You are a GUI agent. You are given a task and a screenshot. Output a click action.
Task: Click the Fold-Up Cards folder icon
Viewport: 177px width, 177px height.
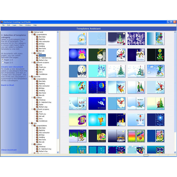click(32, 32)
